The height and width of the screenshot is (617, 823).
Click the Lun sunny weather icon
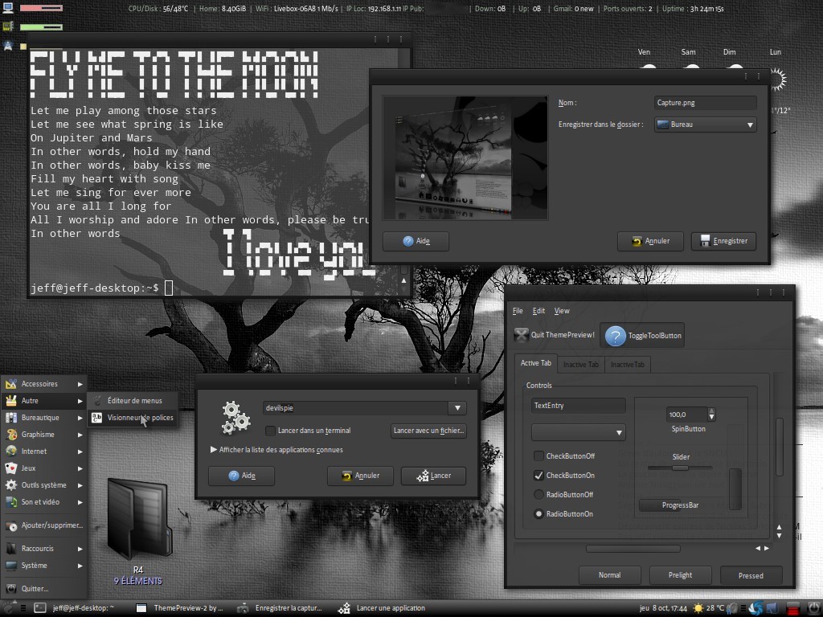777,80
